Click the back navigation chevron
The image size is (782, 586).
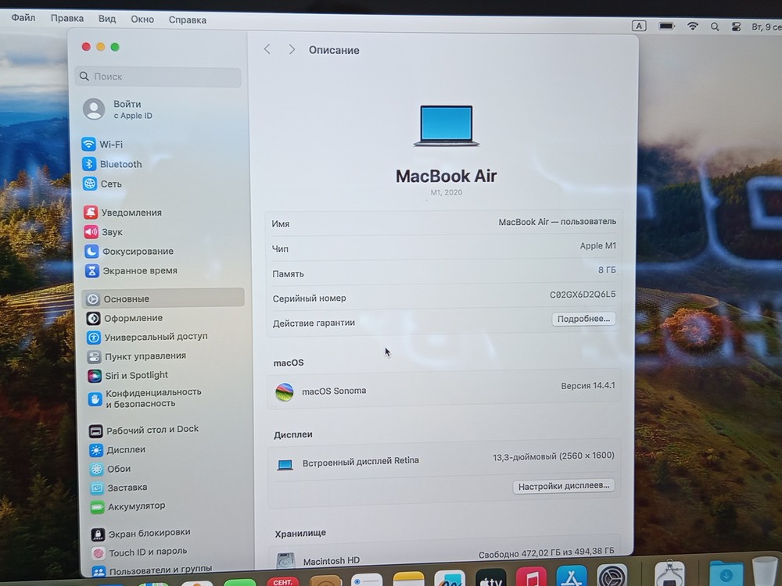(x=267, y=49)
